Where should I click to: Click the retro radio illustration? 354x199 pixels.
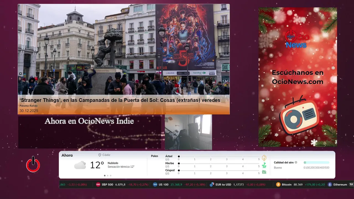(x=300, y=116)
